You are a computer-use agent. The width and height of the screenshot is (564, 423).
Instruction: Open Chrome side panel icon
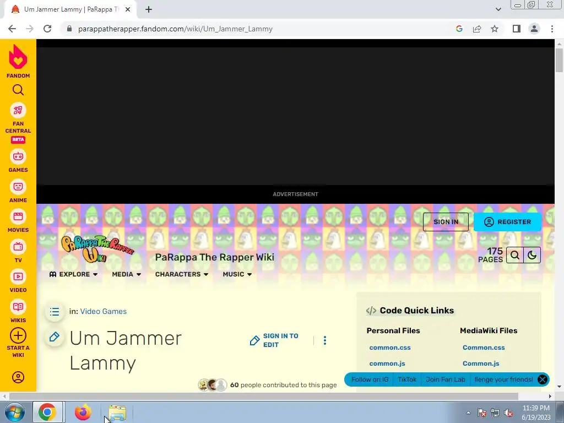pos(517,29)
